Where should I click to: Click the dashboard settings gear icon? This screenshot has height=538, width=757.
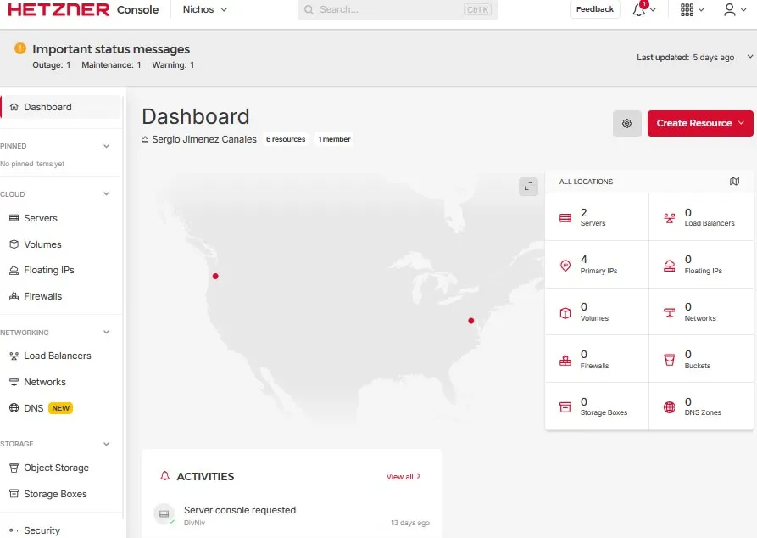tap(626, 123)
